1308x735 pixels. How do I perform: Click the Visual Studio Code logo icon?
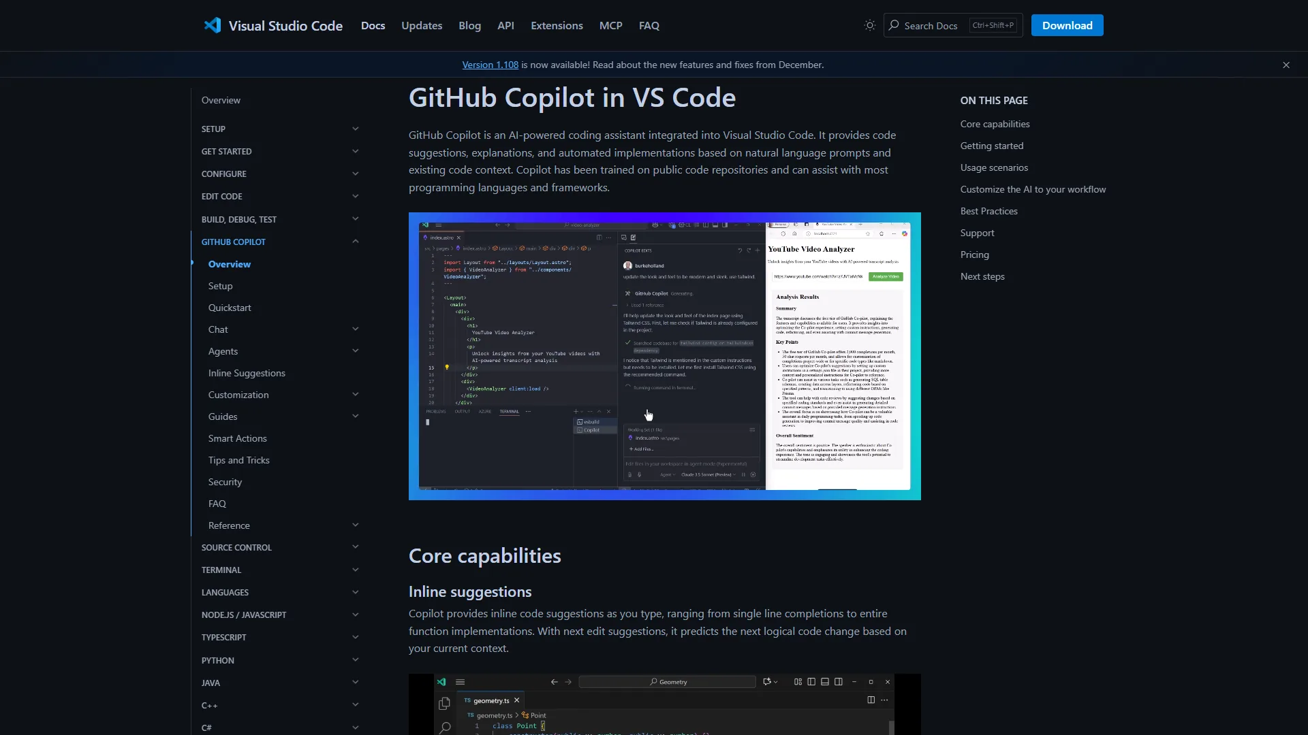coord(213,25)
